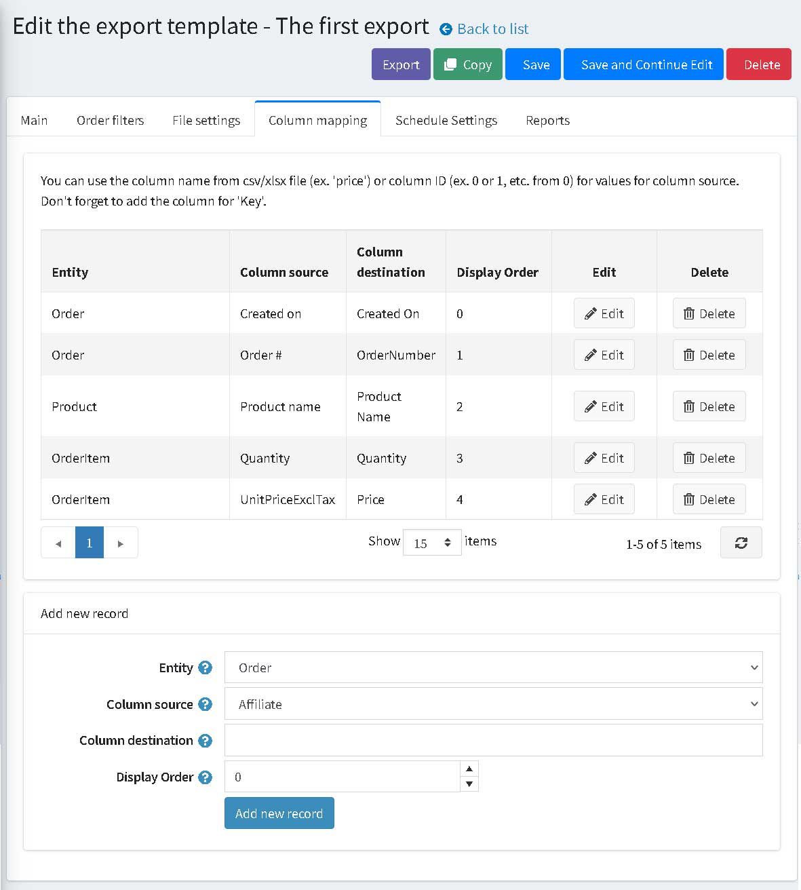Edit the Order # row
Viewport: 801px width, 890px height.
(604, 355)
